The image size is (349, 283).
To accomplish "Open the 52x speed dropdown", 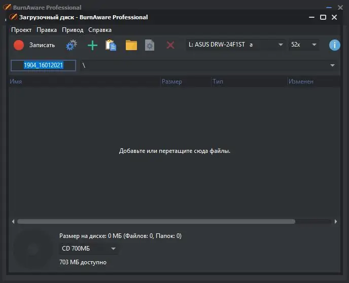I will [x=304, y=45].
